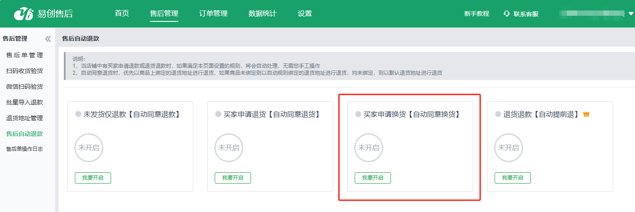635x212 pixels.
Task: Go to 数据统计 in top navigation
Action: tap(262, 14)
